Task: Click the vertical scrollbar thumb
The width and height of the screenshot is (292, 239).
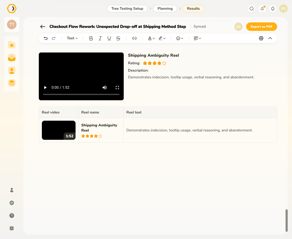Action: coord(287,220)
